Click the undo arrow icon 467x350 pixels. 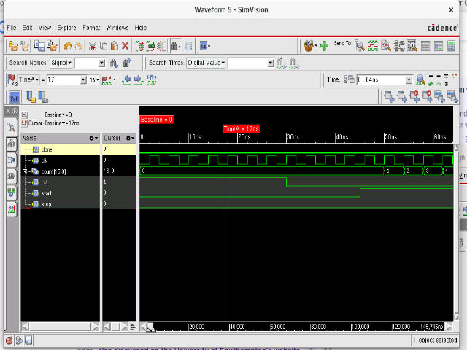(68, 46)
